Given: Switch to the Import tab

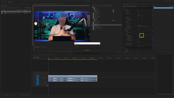Looking at the screenshot, I should click(6, 1).
